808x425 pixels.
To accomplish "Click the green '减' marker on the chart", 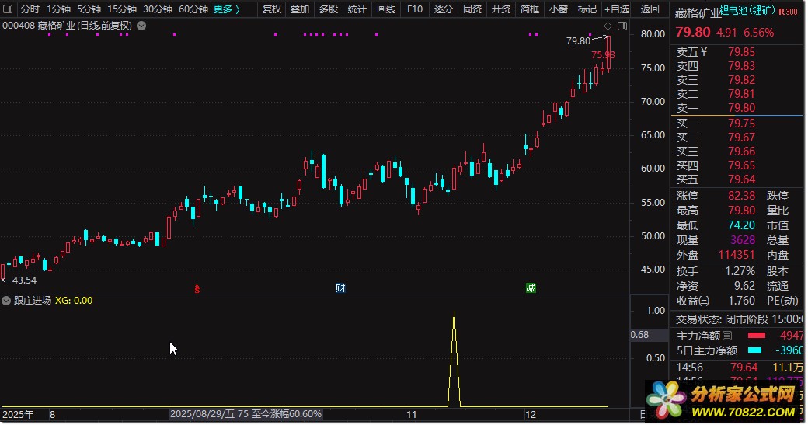I will 531,288.
